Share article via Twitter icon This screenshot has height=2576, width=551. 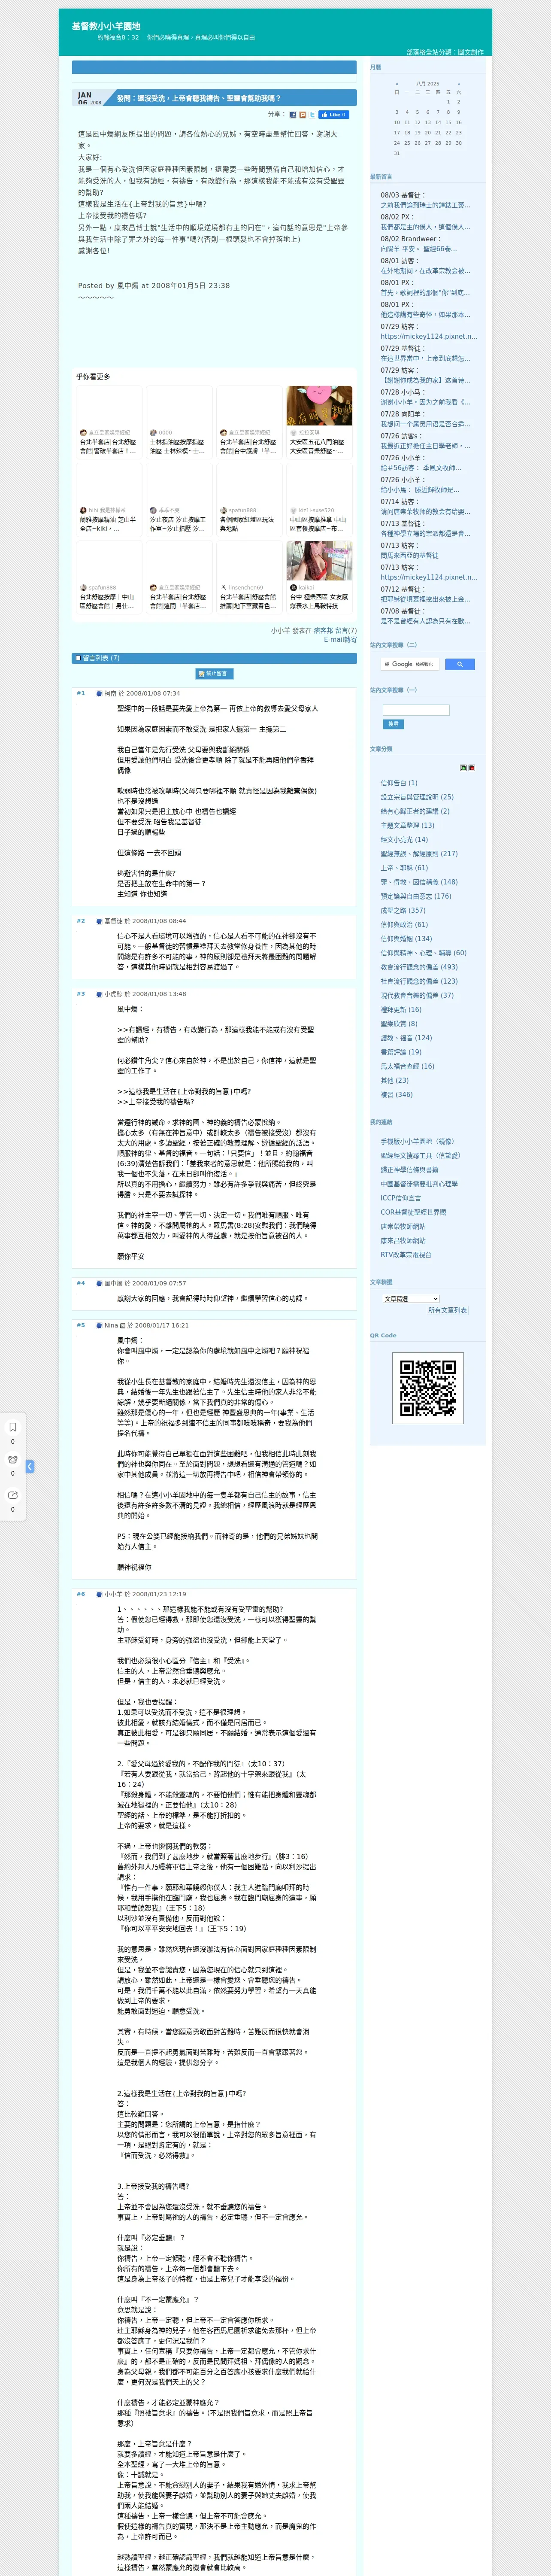tap(312, 115)
